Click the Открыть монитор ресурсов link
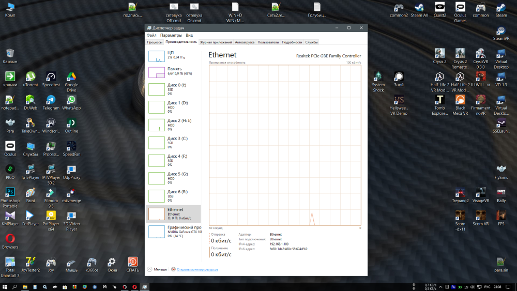This screenshot has width=517, height=291. coord(197,269)
